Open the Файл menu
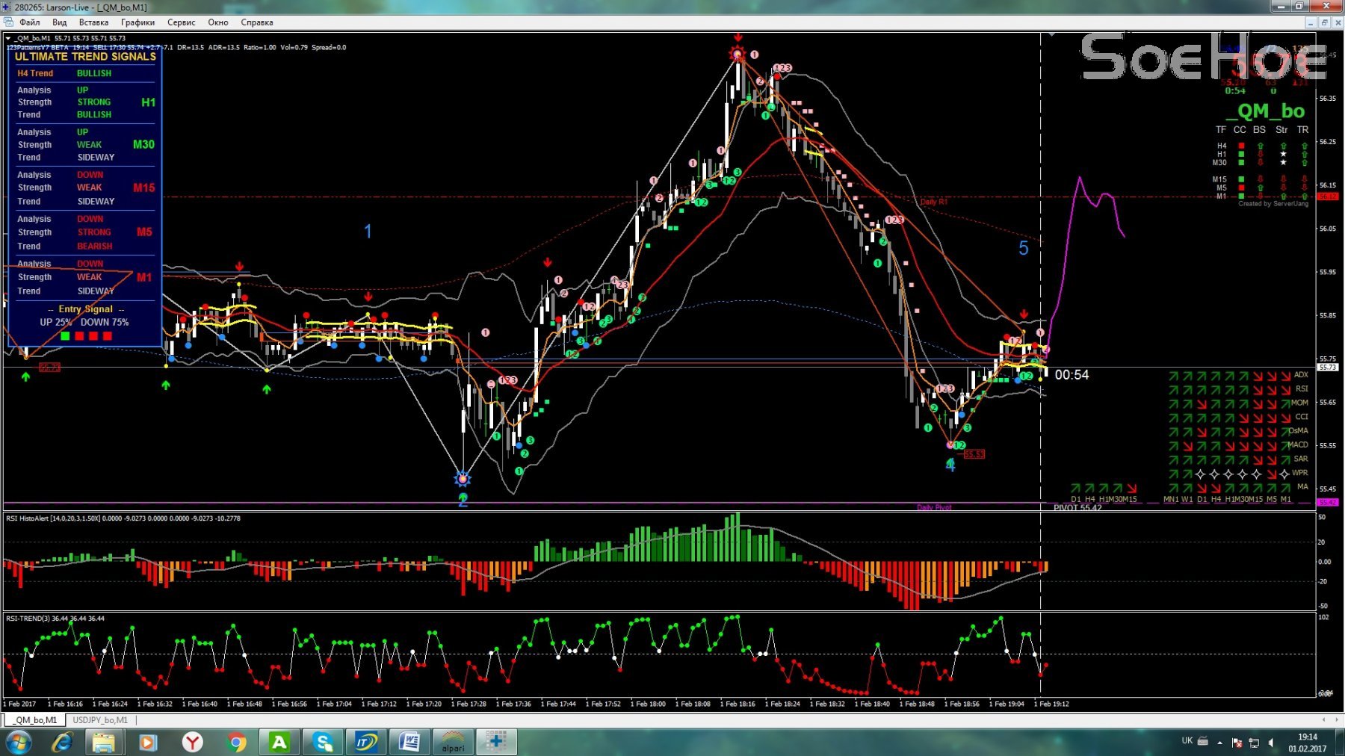The width and height of the screenshot is (1345, 756). [x=29, y=22]
